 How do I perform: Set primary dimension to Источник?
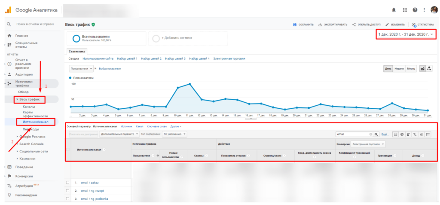pos(126,126)
